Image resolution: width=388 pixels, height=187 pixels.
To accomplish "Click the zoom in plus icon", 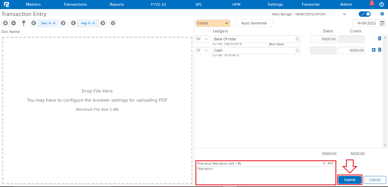I will point(5,23).
